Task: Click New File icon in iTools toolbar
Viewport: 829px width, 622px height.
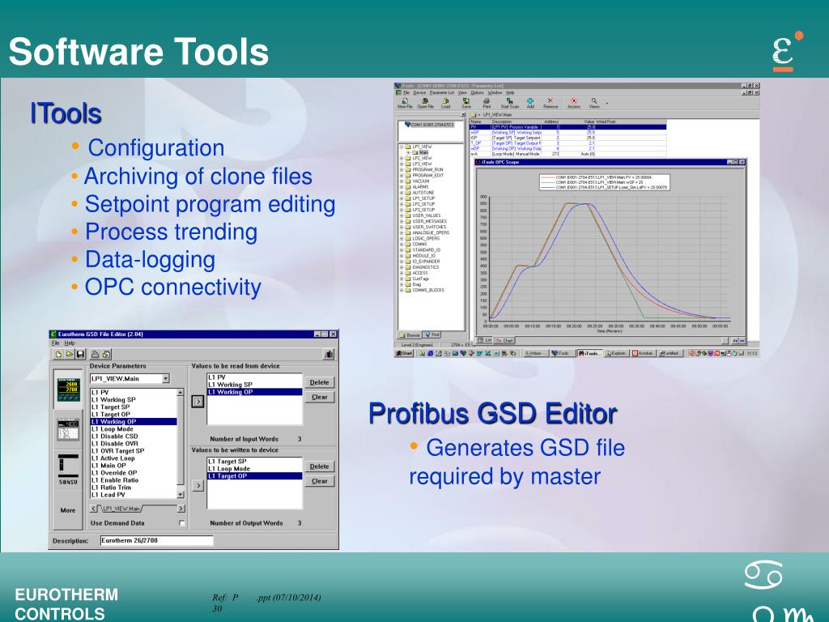Action: (x=405, y=103)
